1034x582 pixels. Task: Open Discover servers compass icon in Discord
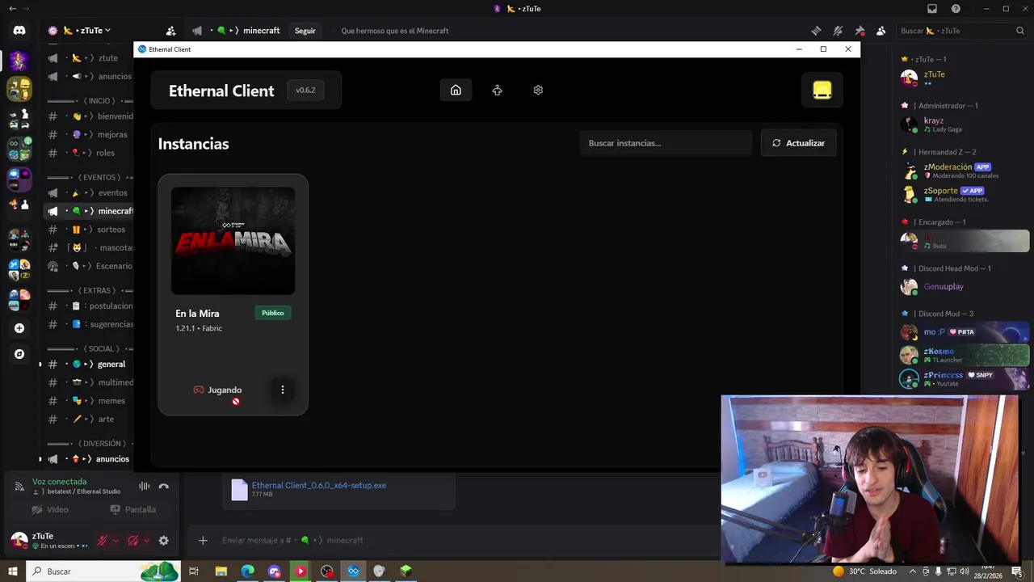tap(19, 354)
